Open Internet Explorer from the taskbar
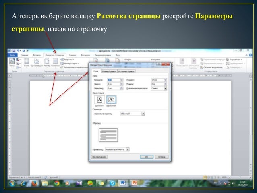Viewport: 257px width, 193px height. (x=23, y=183)
